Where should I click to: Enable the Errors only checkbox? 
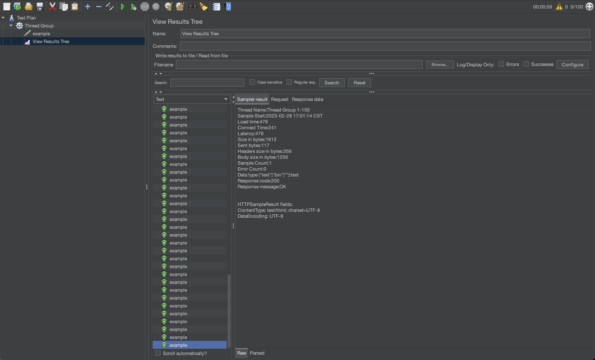[x=502, y=64]
